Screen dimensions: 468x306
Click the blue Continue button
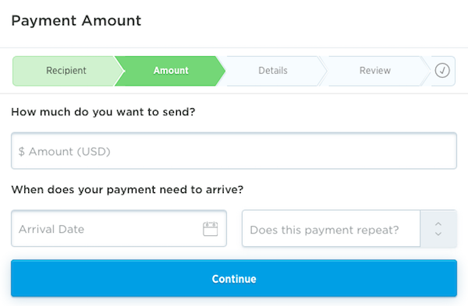[x=234, y=278]
